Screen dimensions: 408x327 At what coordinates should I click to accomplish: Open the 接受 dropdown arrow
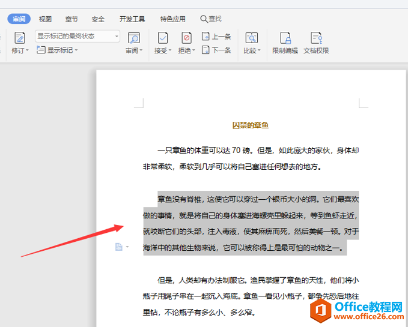coord(170,50)
